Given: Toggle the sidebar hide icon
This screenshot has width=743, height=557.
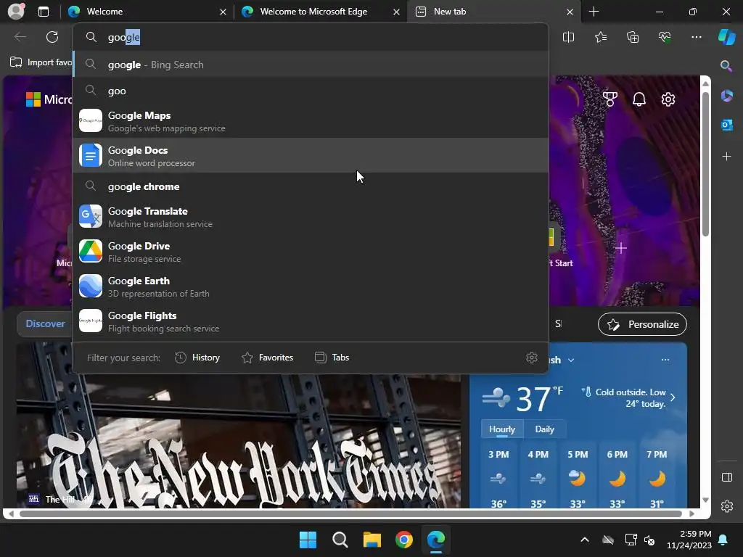Looking at the screenshot, I should (x=727, y=477).
